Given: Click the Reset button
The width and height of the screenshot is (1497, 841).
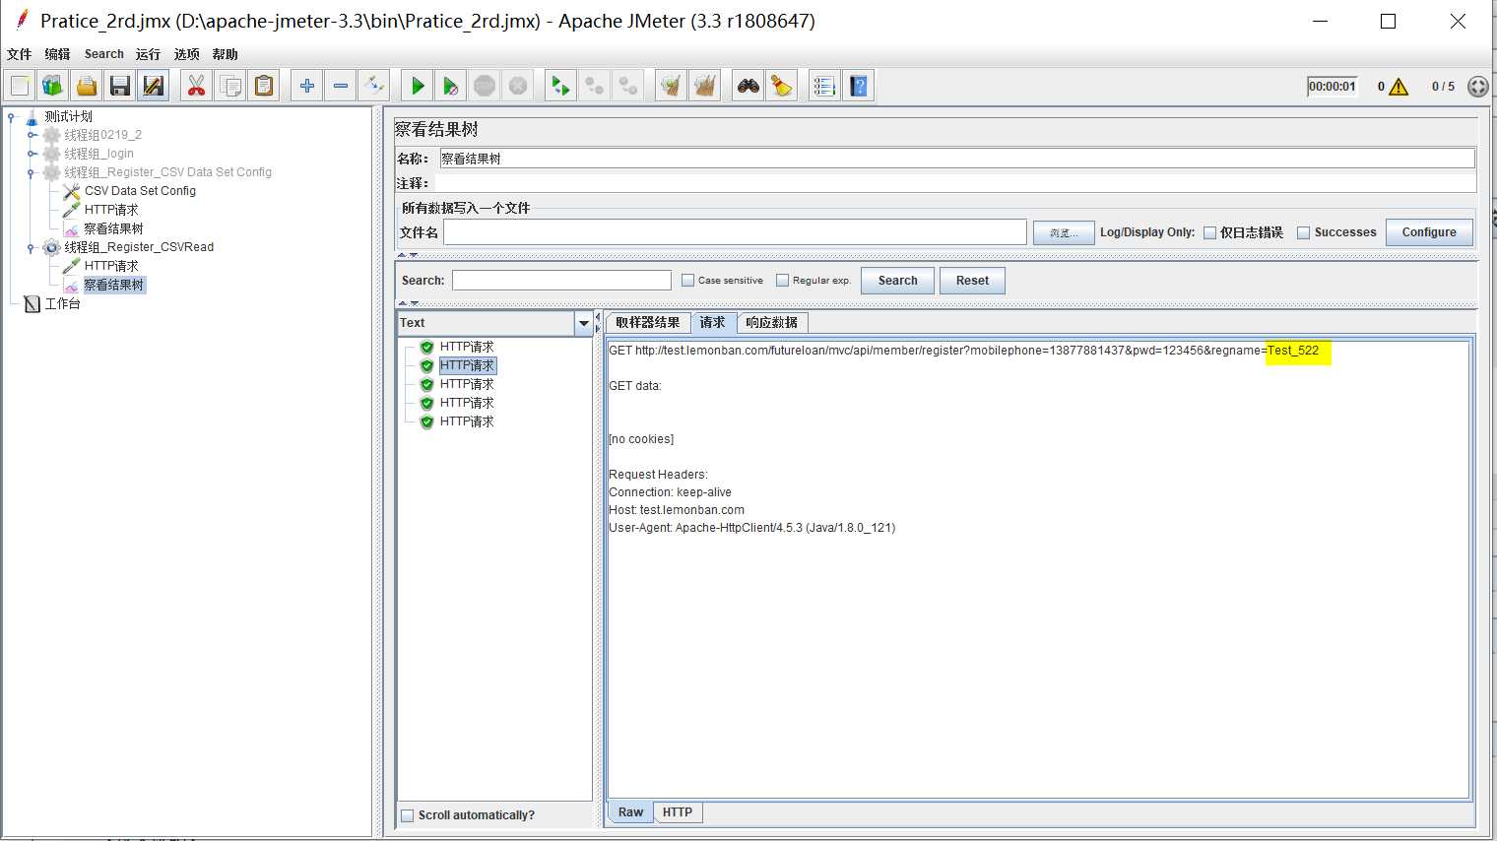Looking at the screenshot, I should tap(972, 281).
